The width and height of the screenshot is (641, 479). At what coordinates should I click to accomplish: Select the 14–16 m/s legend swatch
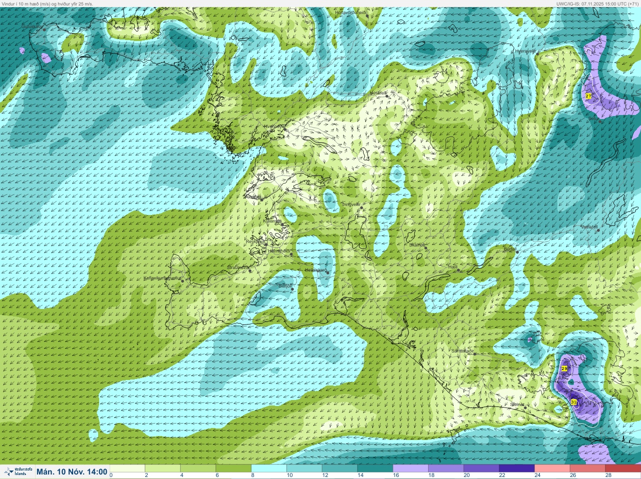(375, 468)
